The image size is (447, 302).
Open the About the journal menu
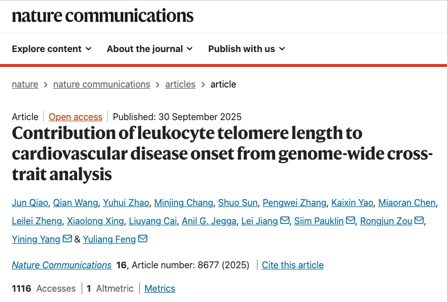(x=150, y=49)
